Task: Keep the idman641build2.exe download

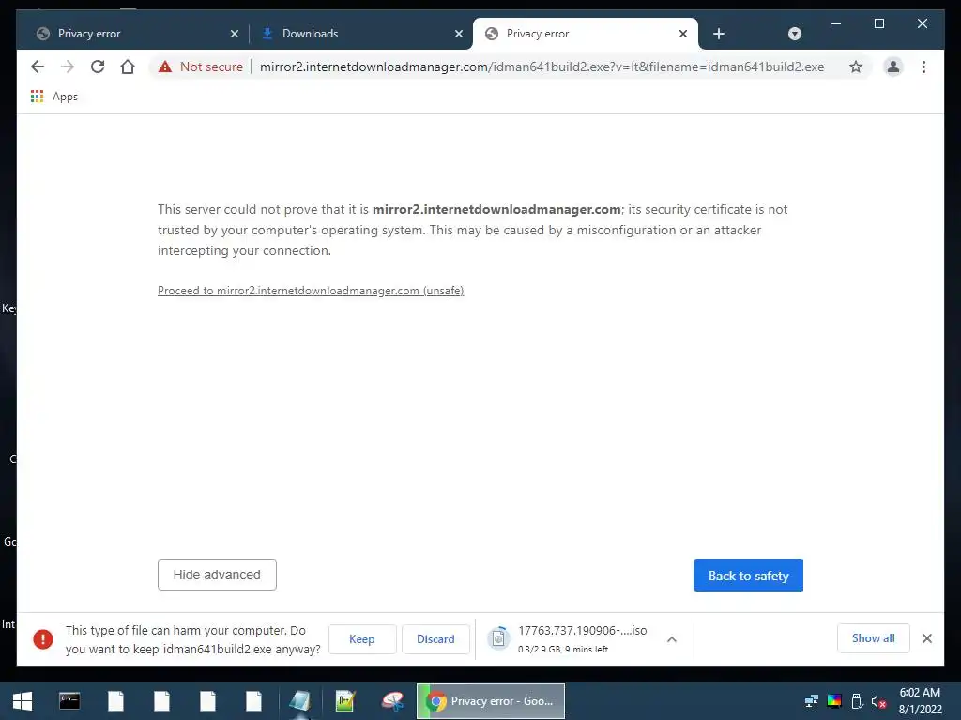Action: pos(362,639)
